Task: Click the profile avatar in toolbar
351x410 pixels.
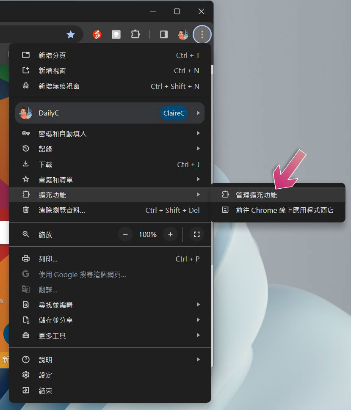Action: (x=183, y=35)
